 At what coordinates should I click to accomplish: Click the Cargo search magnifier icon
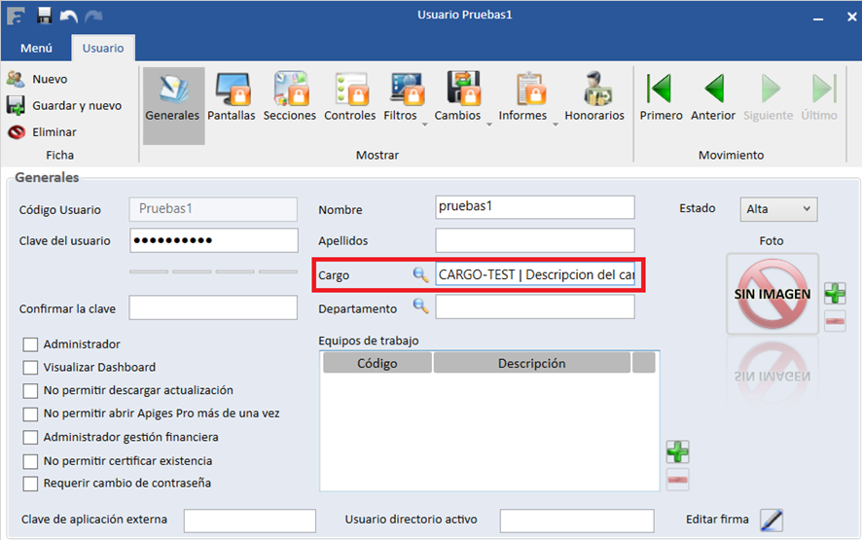(421, 275)
